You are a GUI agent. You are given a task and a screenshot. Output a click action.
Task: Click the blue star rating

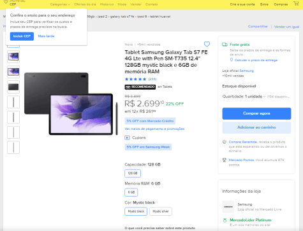(x=135, y=79)
